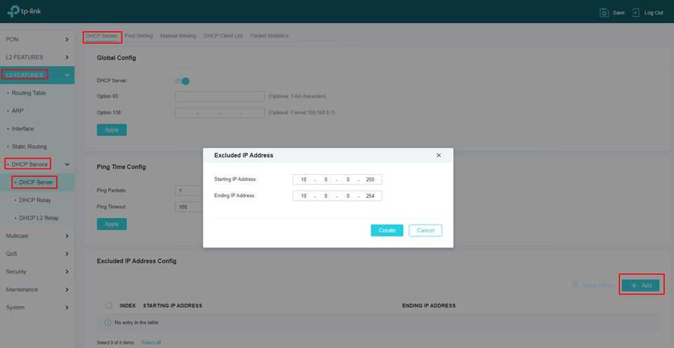Click the Select all link
Image resolution: width=674 pixels, height=348 pixels.
coord(151,342)
